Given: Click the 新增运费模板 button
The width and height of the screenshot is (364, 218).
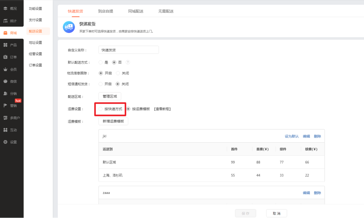Looking at the screenshot, I should [x=113, y=121].
